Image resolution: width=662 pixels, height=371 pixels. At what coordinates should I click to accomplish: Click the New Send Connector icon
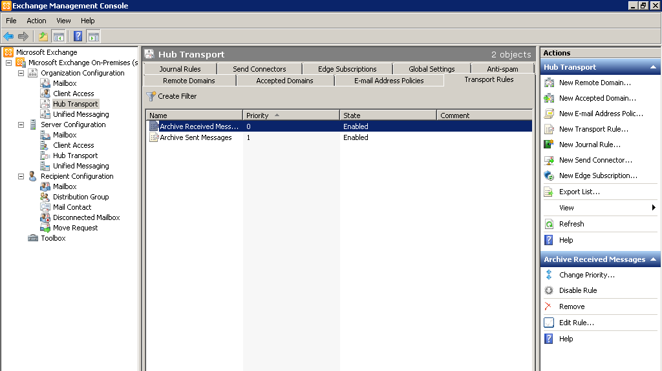pos(549,160)
